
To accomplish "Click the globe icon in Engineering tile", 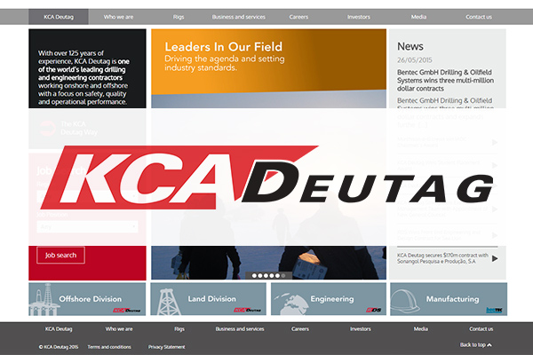I will click(292, 304).
